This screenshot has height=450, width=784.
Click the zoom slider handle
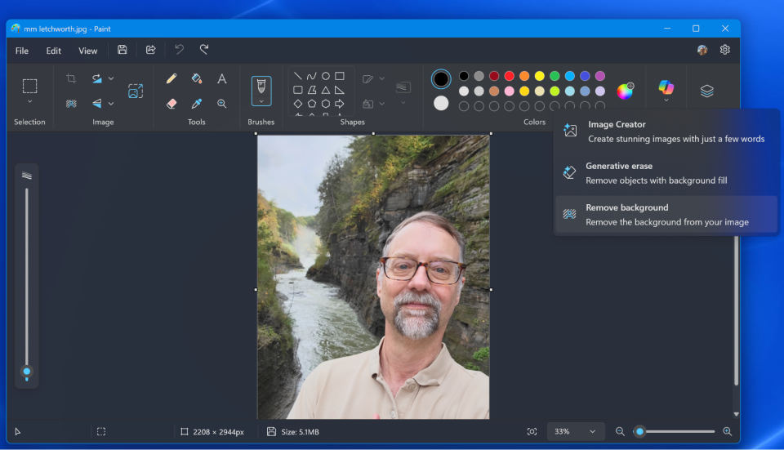click(x=639, y=431)
